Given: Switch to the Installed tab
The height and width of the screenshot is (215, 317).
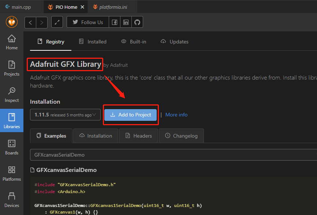Looking at the screenshot, I should coord(93,42).
